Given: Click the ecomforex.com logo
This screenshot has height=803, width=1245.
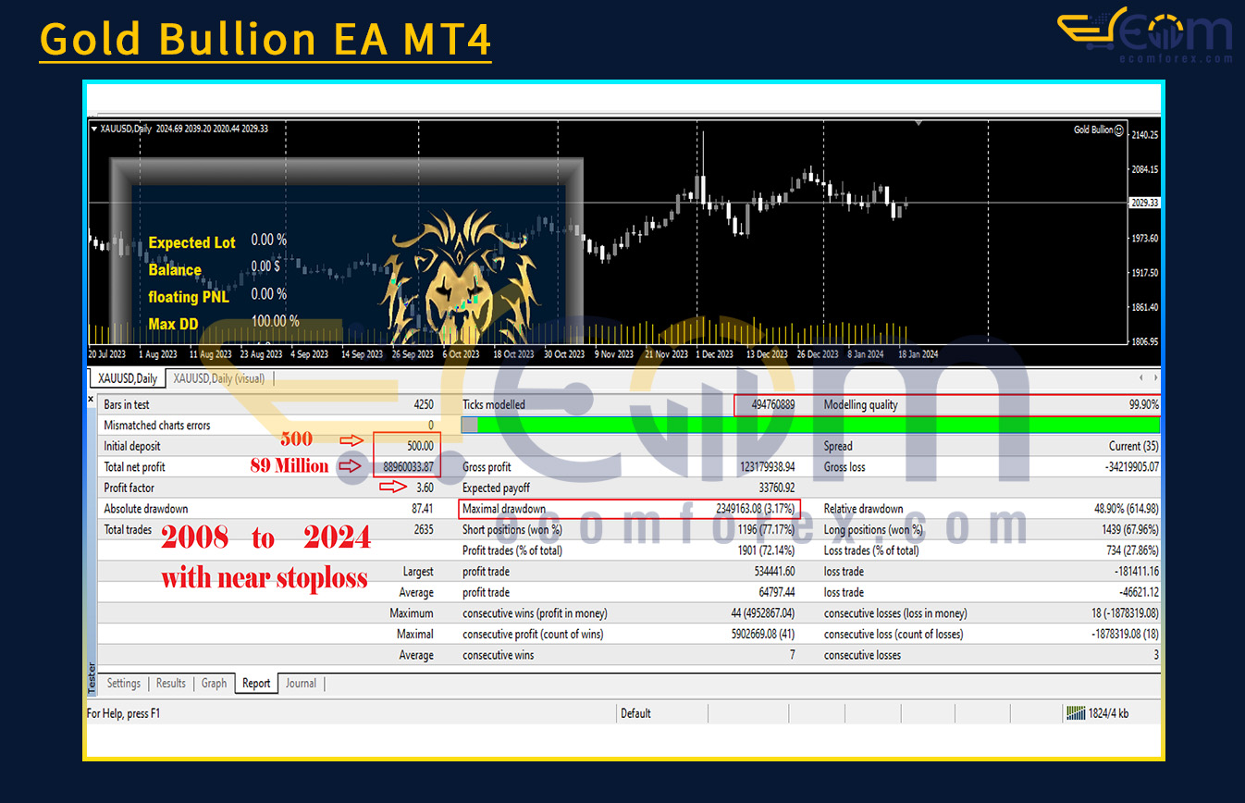Looking at the screenshot, I should (1145, 34).
